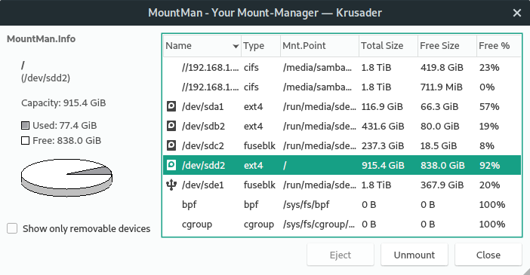
Task: Click the Used: 77.4 GiB label
Action: [x=65, y=126]
